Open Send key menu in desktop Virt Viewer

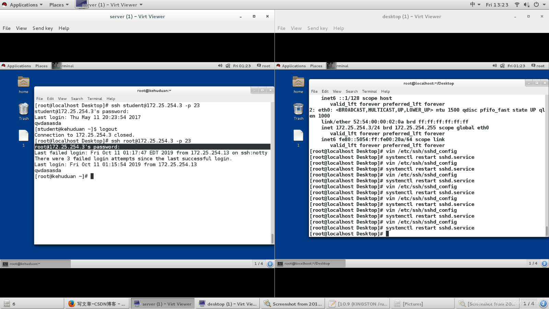[x=317, y=28]
